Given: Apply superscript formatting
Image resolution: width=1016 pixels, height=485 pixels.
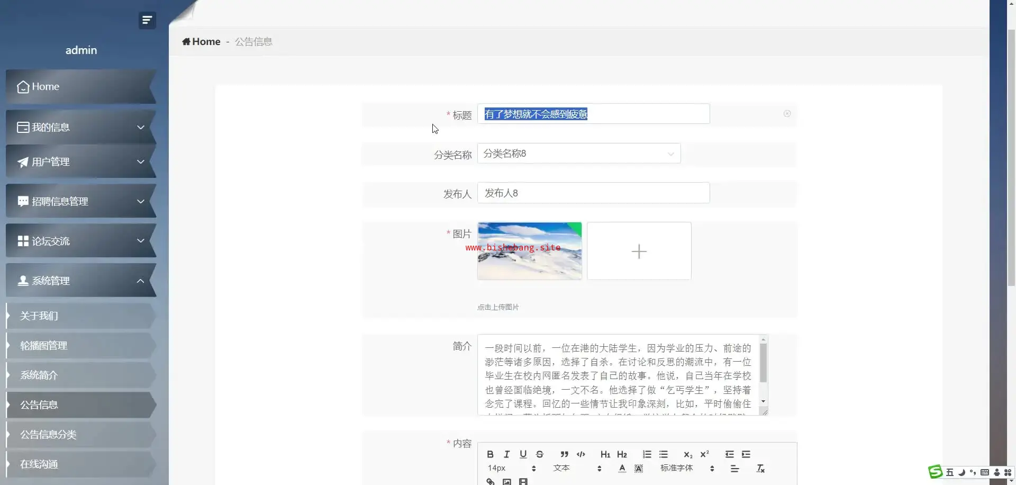Looking at the screenshot, I should point(704,454).
